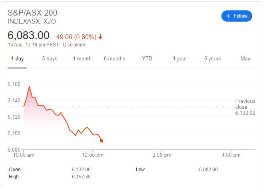Show the 6 months chart
Screen dimensions: 265x186
114,59
